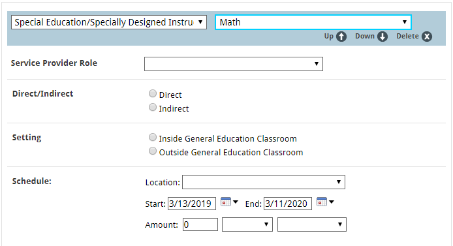Viewport: 453px width, 246px height.
Task: Open the Math subject dropdown
Action: point(313,22)
